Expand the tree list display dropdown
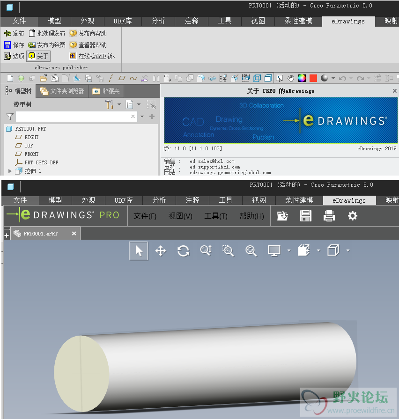 [x=139, y=104]
